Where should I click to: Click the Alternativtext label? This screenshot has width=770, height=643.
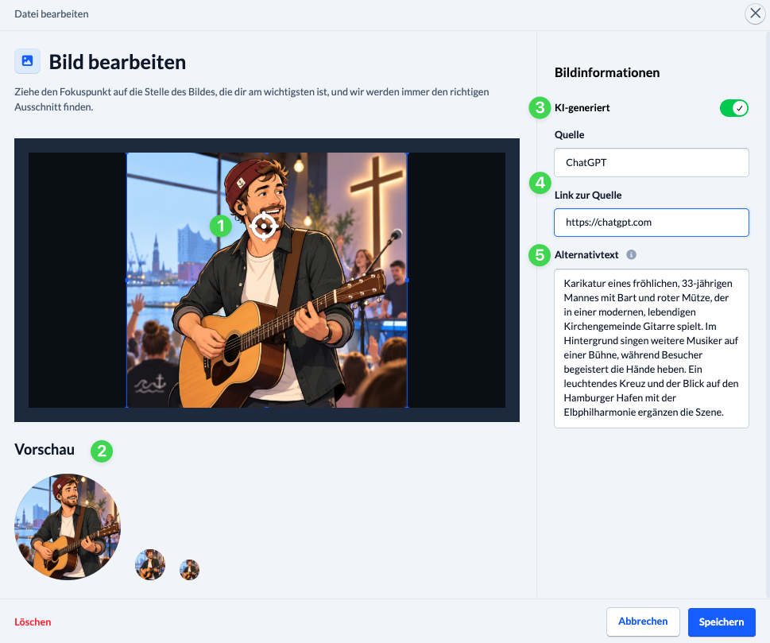[x=586, y=255]
